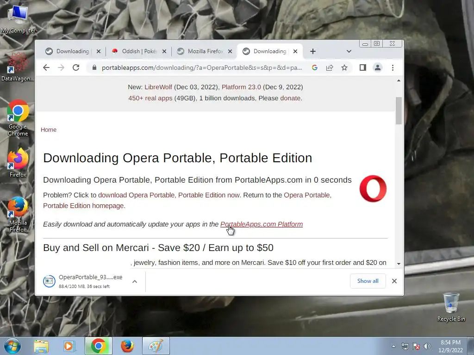Open Chrome three-dot menu
The image size is (474, 355).
click(x=393, y=67)
